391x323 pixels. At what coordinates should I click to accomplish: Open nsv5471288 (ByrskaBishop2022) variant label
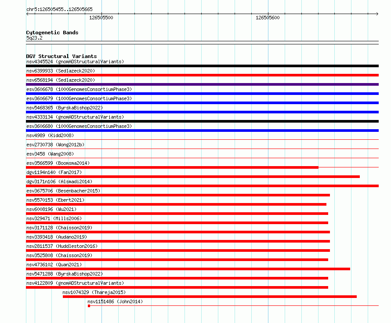click(x=65, y=274)
